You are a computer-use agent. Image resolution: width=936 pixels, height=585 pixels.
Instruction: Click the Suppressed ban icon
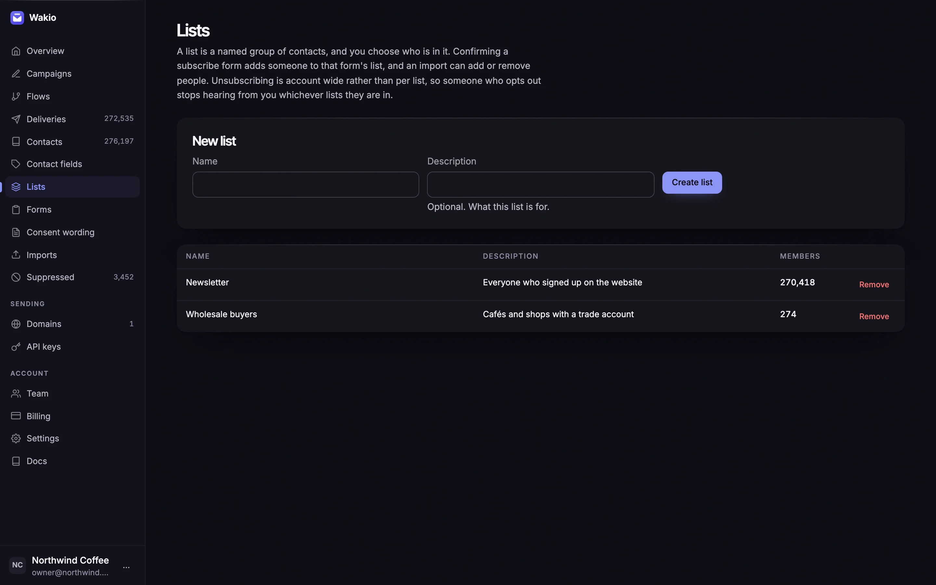point(16,277)
